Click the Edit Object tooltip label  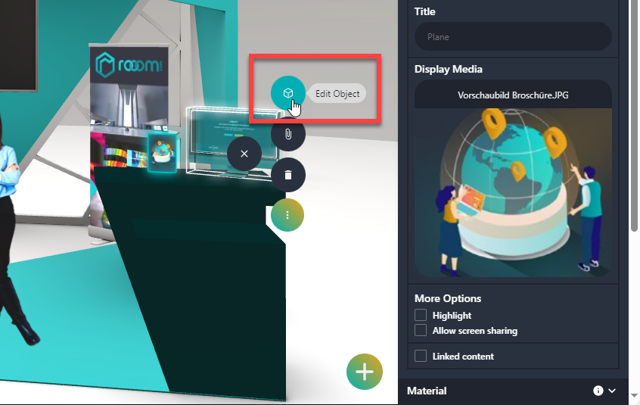point(337,93)
